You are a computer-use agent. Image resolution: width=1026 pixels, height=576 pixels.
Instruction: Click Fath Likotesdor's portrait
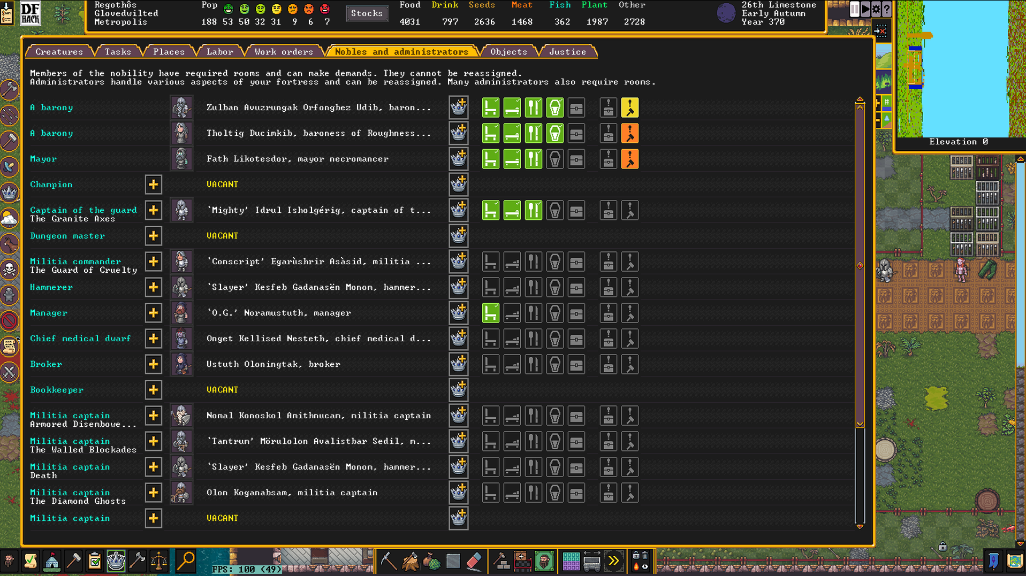pyautogui.click(x=181, y=159)
